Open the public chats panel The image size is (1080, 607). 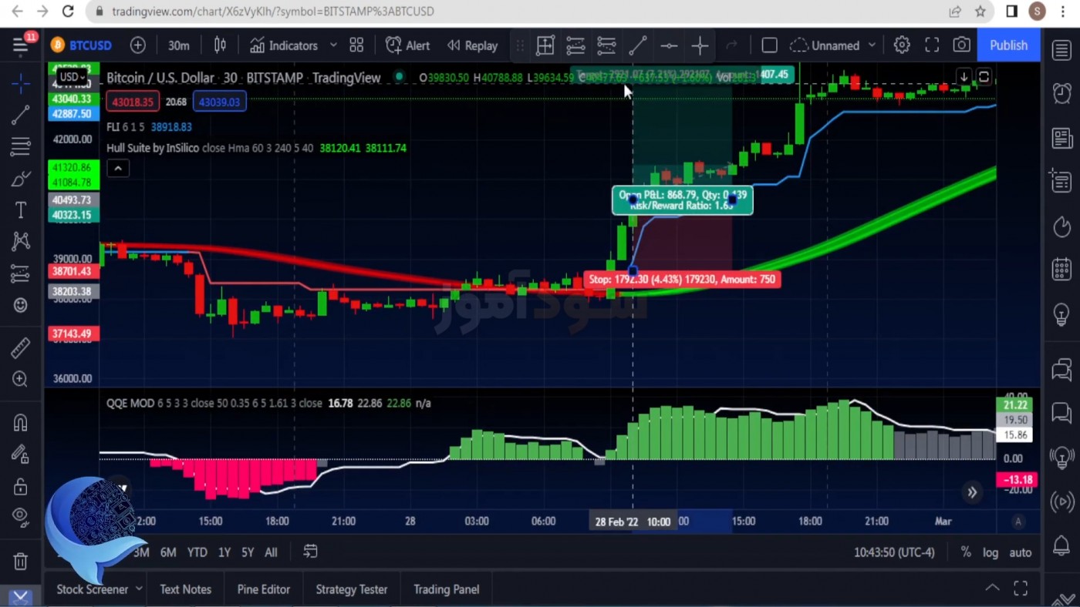click(1062, 370)
